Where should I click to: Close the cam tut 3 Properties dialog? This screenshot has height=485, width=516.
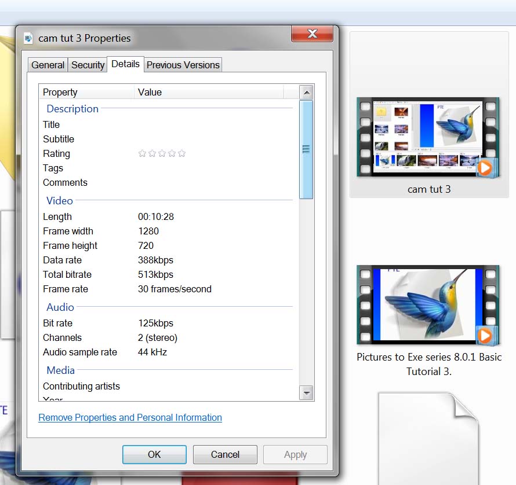312,34
